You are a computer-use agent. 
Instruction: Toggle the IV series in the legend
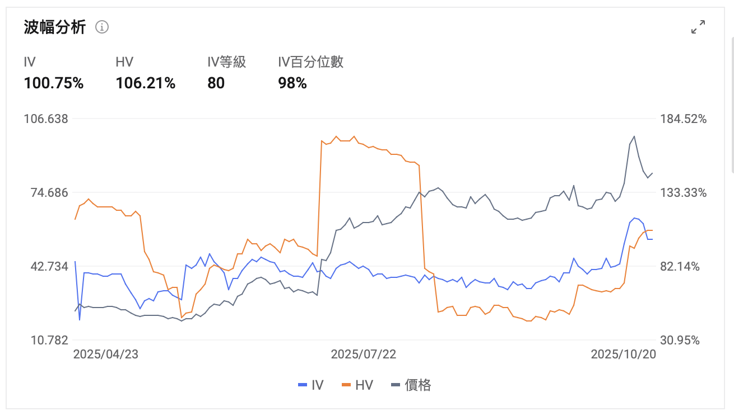tap(311, 385)
